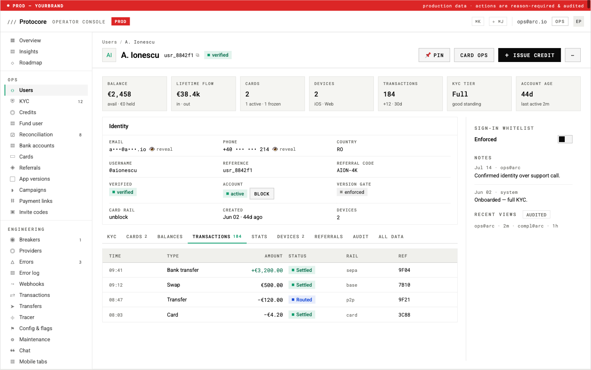Click the Cards sidebar icon
The image size is (591, 370).
tap(12, 157)
